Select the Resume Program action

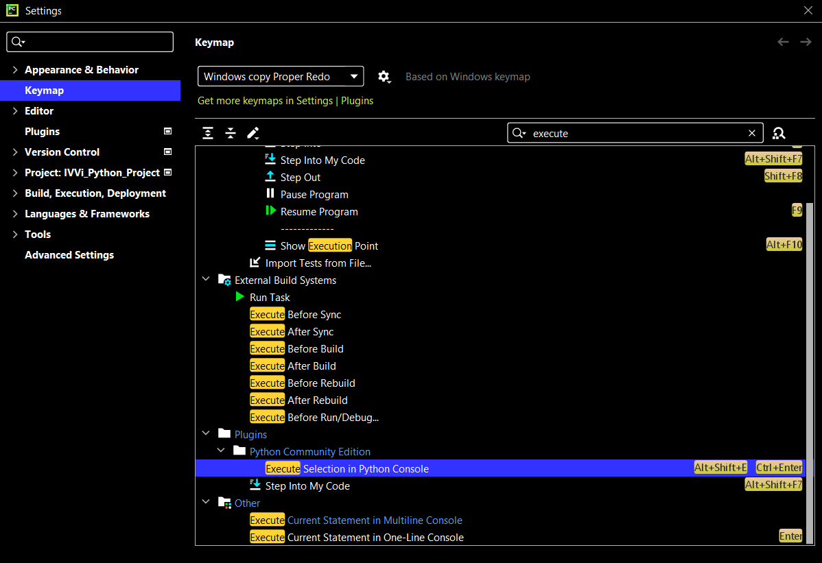click(x=319, y=212)
